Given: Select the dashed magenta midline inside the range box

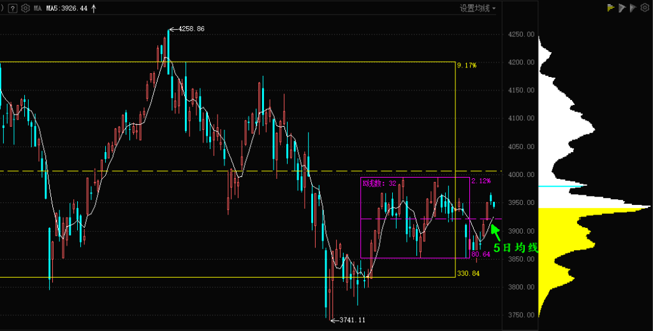Looking at the screenshot, I should 431,219.
